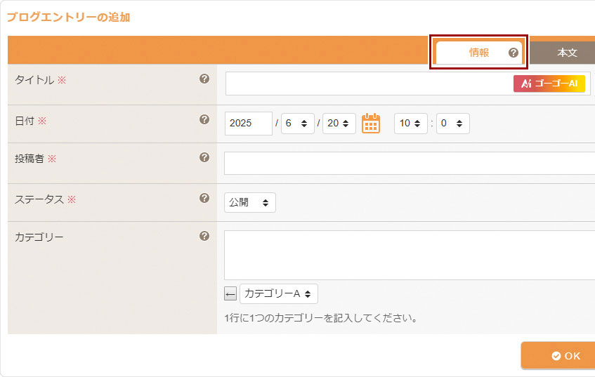Expand the カテゴリーA dropdown

tap(279, 293)
